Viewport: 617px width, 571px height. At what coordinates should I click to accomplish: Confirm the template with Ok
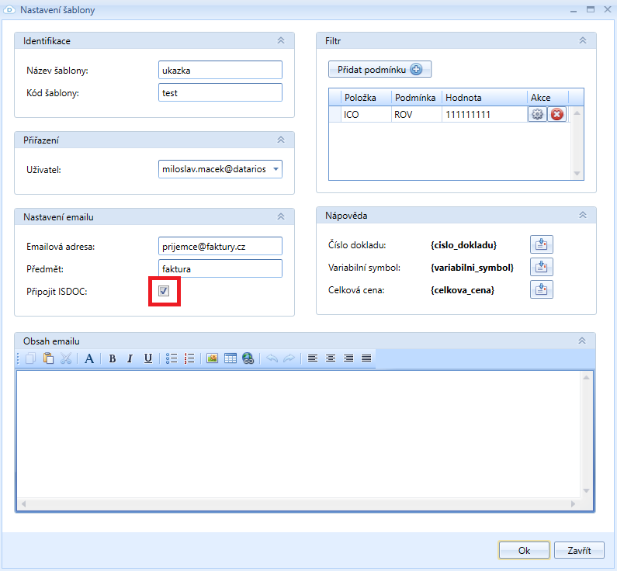pos(524,550)
